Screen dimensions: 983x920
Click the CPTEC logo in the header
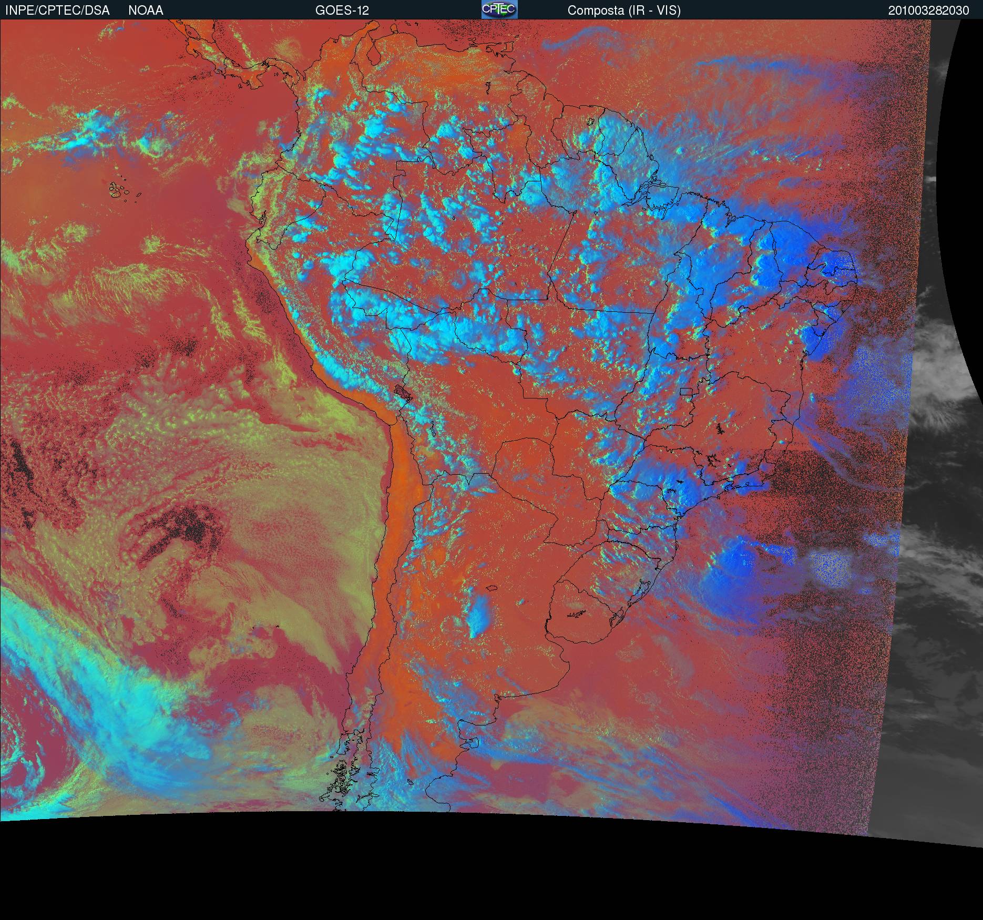point(499,9)
